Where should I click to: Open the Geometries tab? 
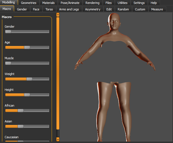click(29, 3)
